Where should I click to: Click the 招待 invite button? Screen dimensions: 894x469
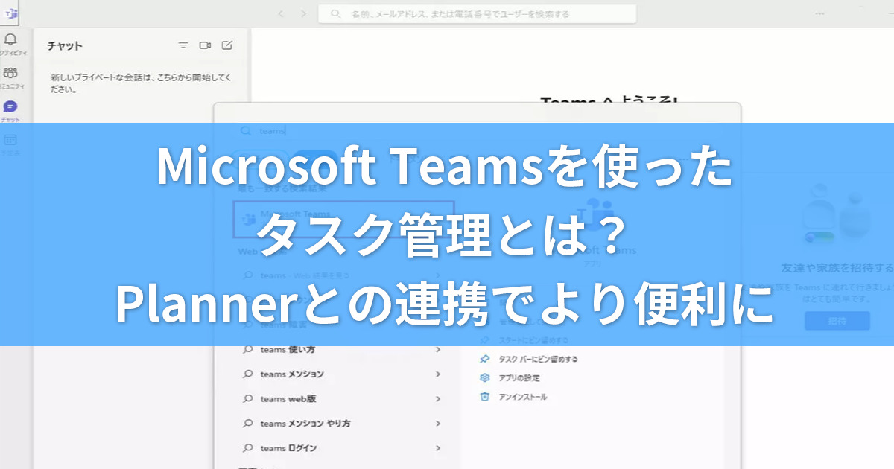click(x=837, y=321)
